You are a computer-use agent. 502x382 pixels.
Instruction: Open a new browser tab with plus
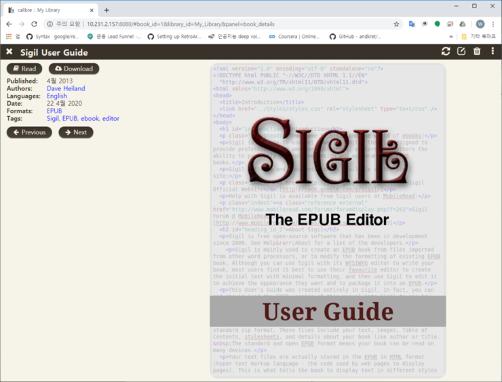pyautogui.click(x=107, y=10)
